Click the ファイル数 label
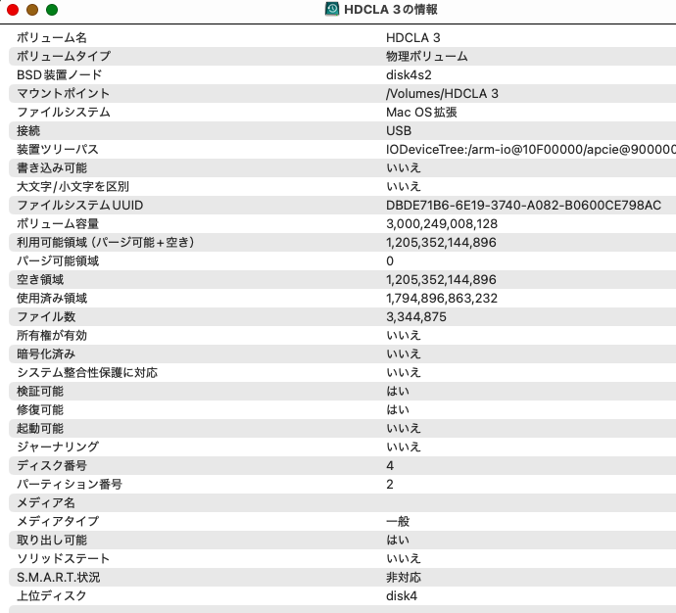The image size is (676, 613). pos(46,316)
